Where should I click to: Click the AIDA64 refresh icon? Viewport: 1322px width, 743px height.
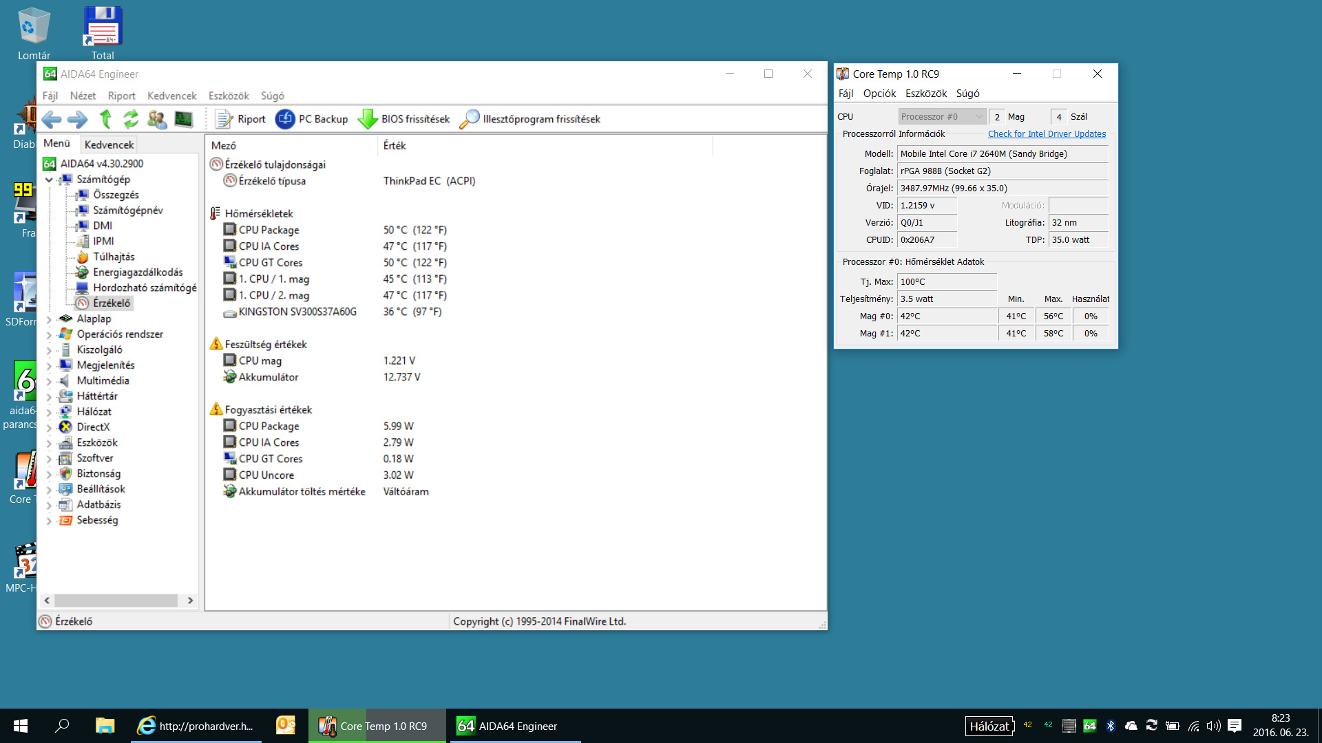(x=131, y=119)
